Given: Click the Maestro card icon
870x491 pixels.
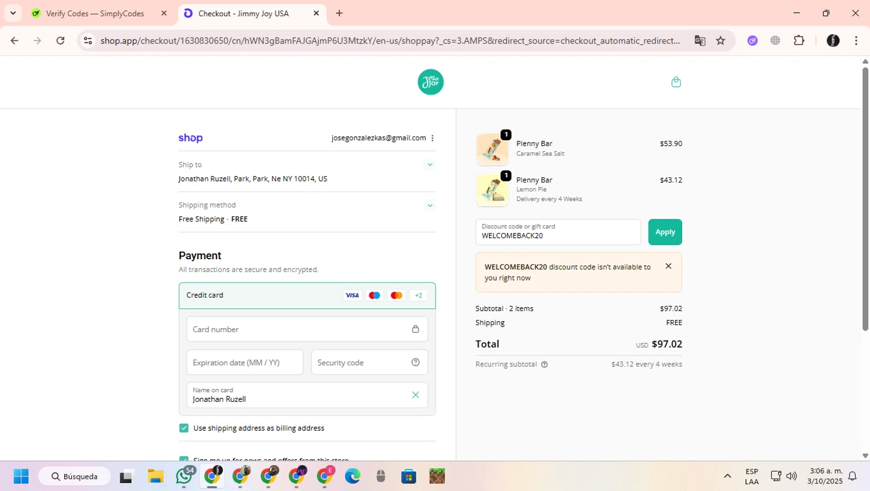Looking at the screenshot, I should pos(374,295).
